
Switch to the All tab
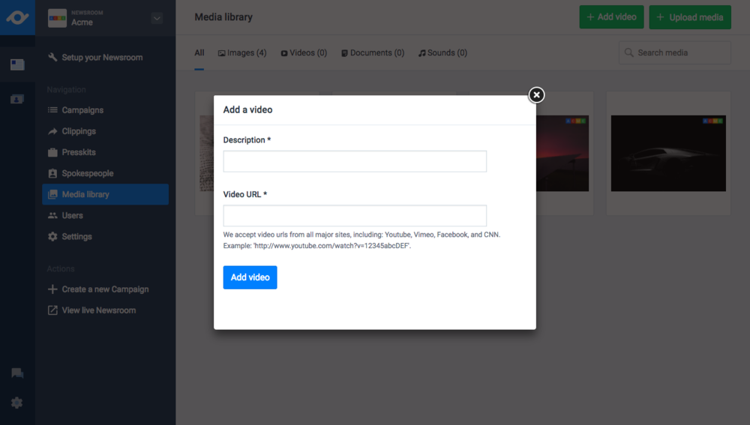(199, 52)
